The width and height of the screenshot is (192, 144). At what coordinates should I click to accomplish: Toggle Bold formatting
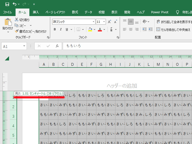(55, 29)
